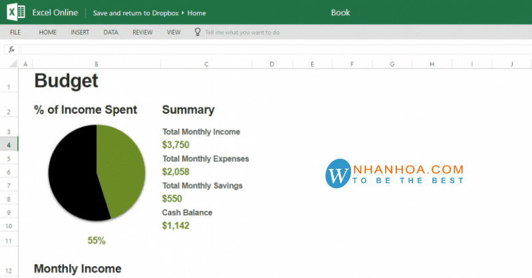Switch to the HOME ribbon tab
Image resolution: width=532 pixels, height=278 pixels.
[x=47, y=32]
